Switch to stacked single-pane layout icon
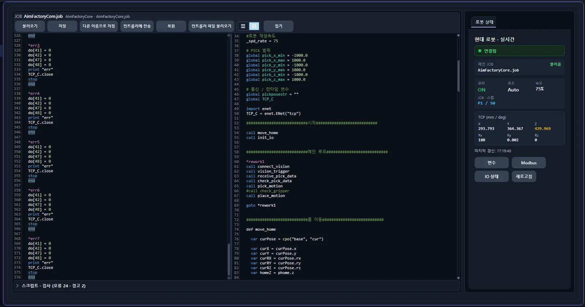Viewport: 585px width, 307px height. (243, 26)
